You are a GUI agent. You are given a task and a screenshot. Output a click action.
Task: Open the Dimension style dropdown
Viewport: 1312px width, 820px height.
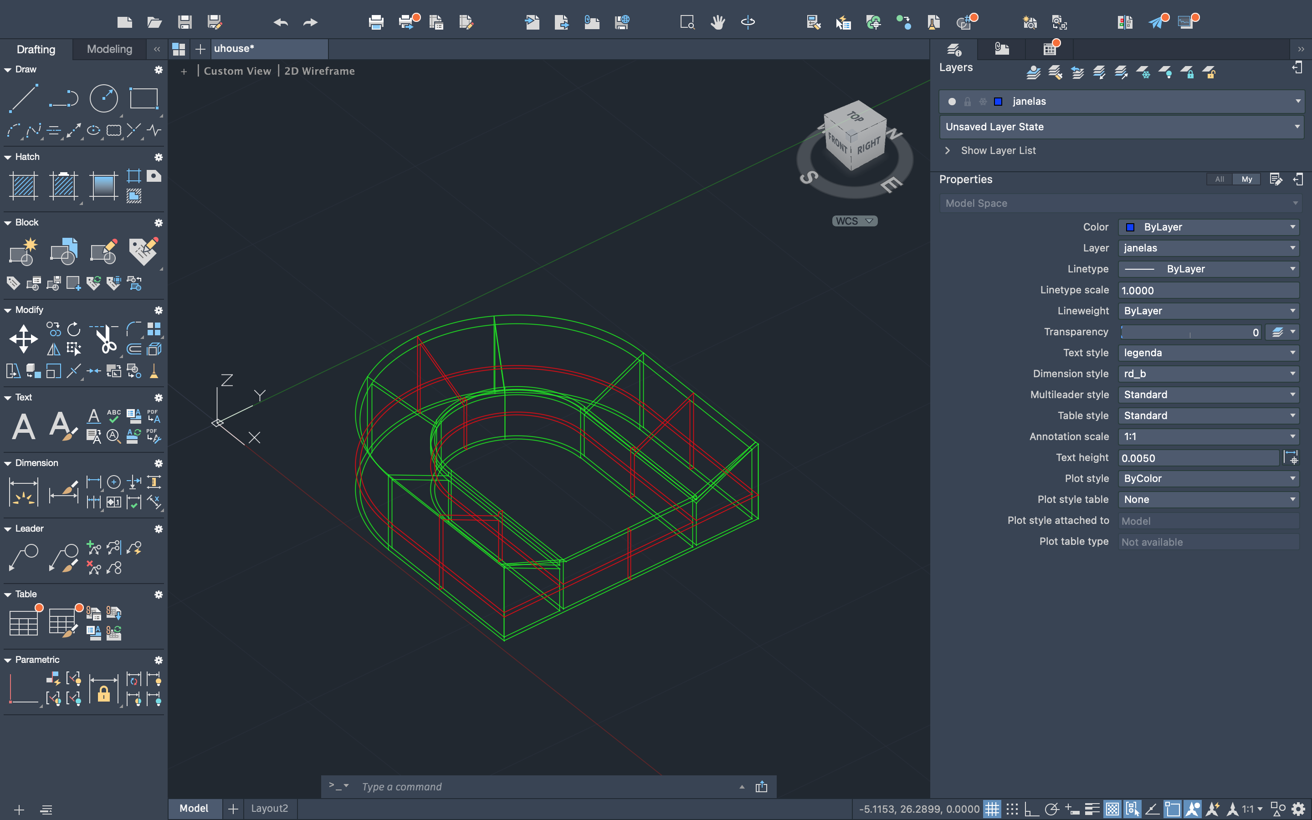point(1209,374)
